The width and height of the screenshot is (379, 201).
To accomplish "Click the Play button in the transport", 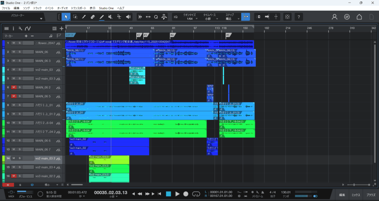I will (x=177, y=194).
